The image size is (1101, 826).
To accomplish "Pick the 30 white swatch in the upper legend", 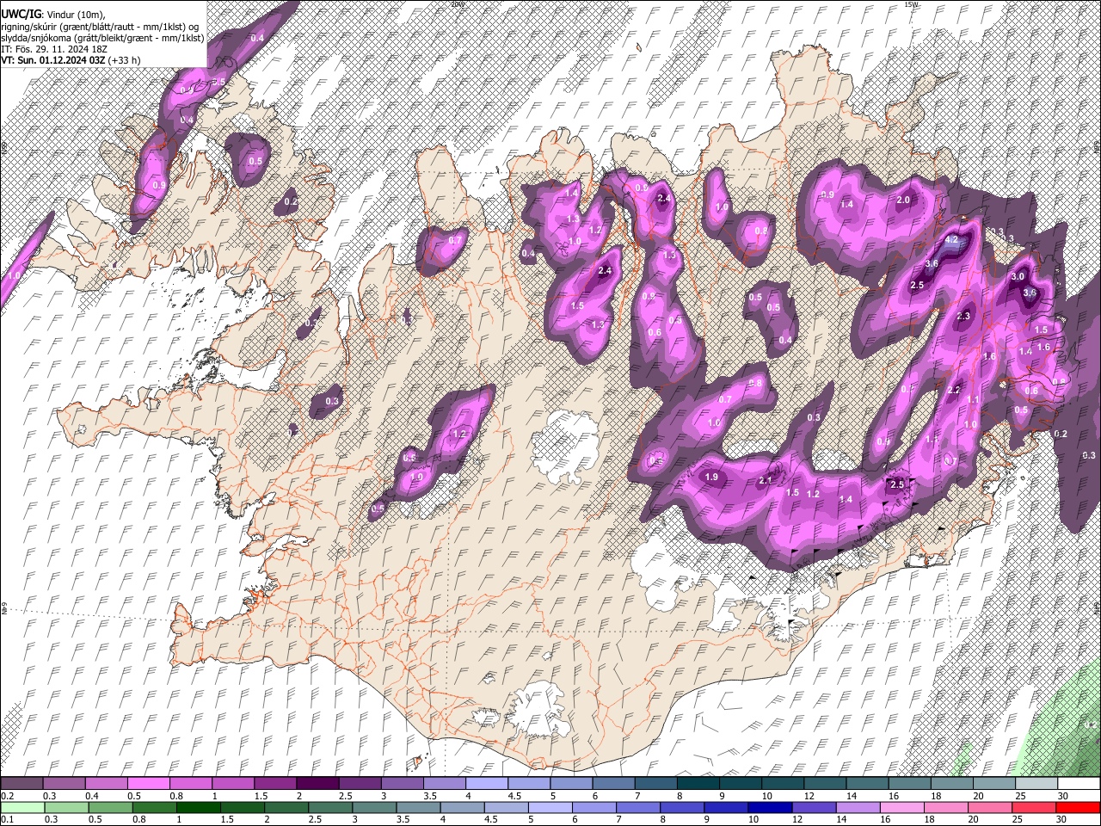I will [1079, 784].
